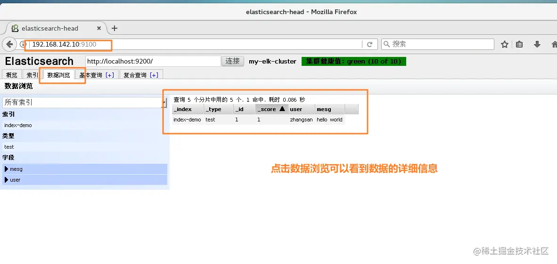Open the 所有索引 all indices dropdown

[x=84, y=103]
